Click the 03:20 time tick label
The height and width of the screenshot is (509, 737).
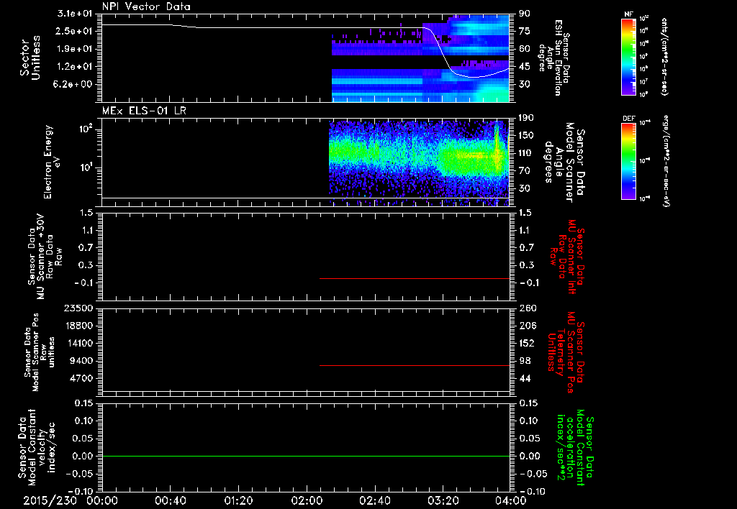pos(443,500)
